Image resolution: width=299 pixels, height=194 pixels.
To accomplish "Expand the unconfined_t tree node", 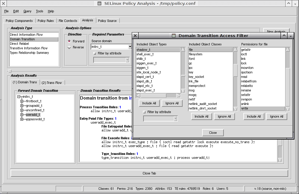I will (22, 110).
